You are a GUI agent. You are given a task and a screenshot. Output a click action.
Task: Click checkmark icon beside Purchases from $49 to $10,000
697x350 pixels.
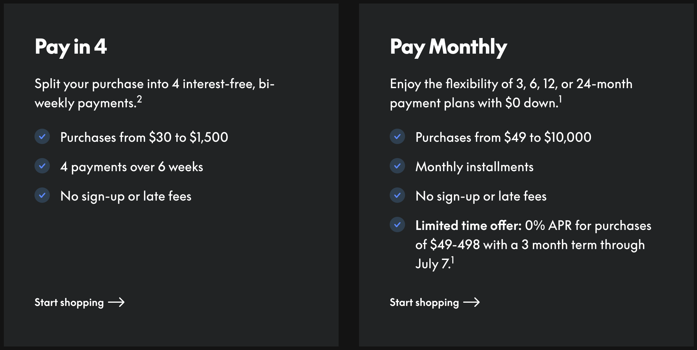pos(397,137)
